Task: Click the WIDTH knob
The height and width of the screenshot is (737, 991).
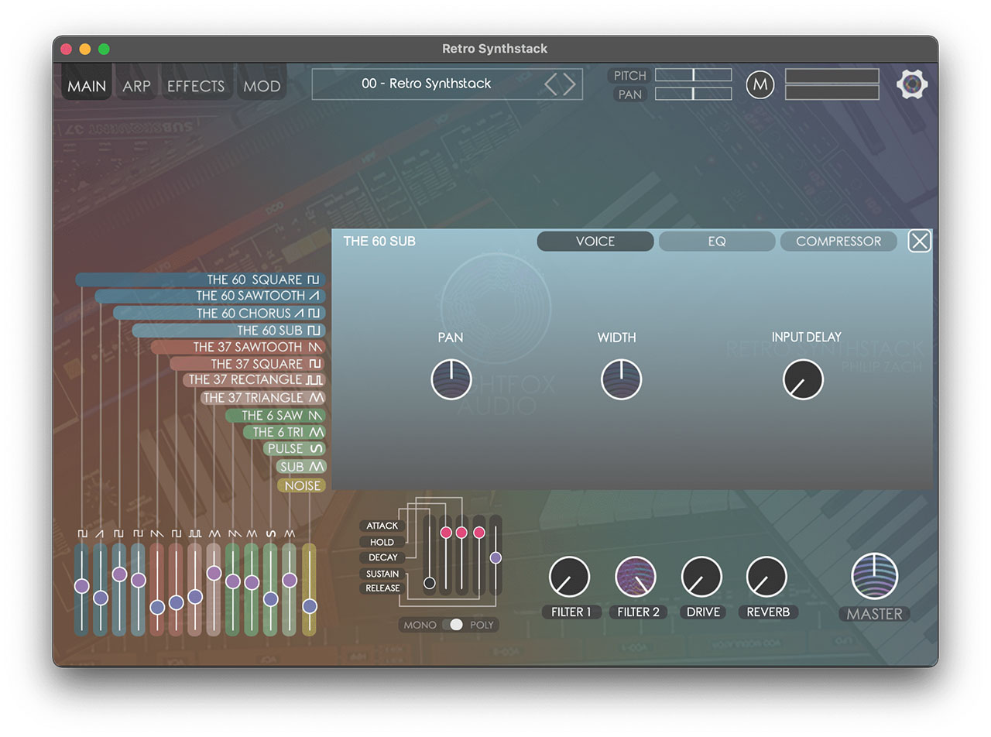Action: coord(621,379)
